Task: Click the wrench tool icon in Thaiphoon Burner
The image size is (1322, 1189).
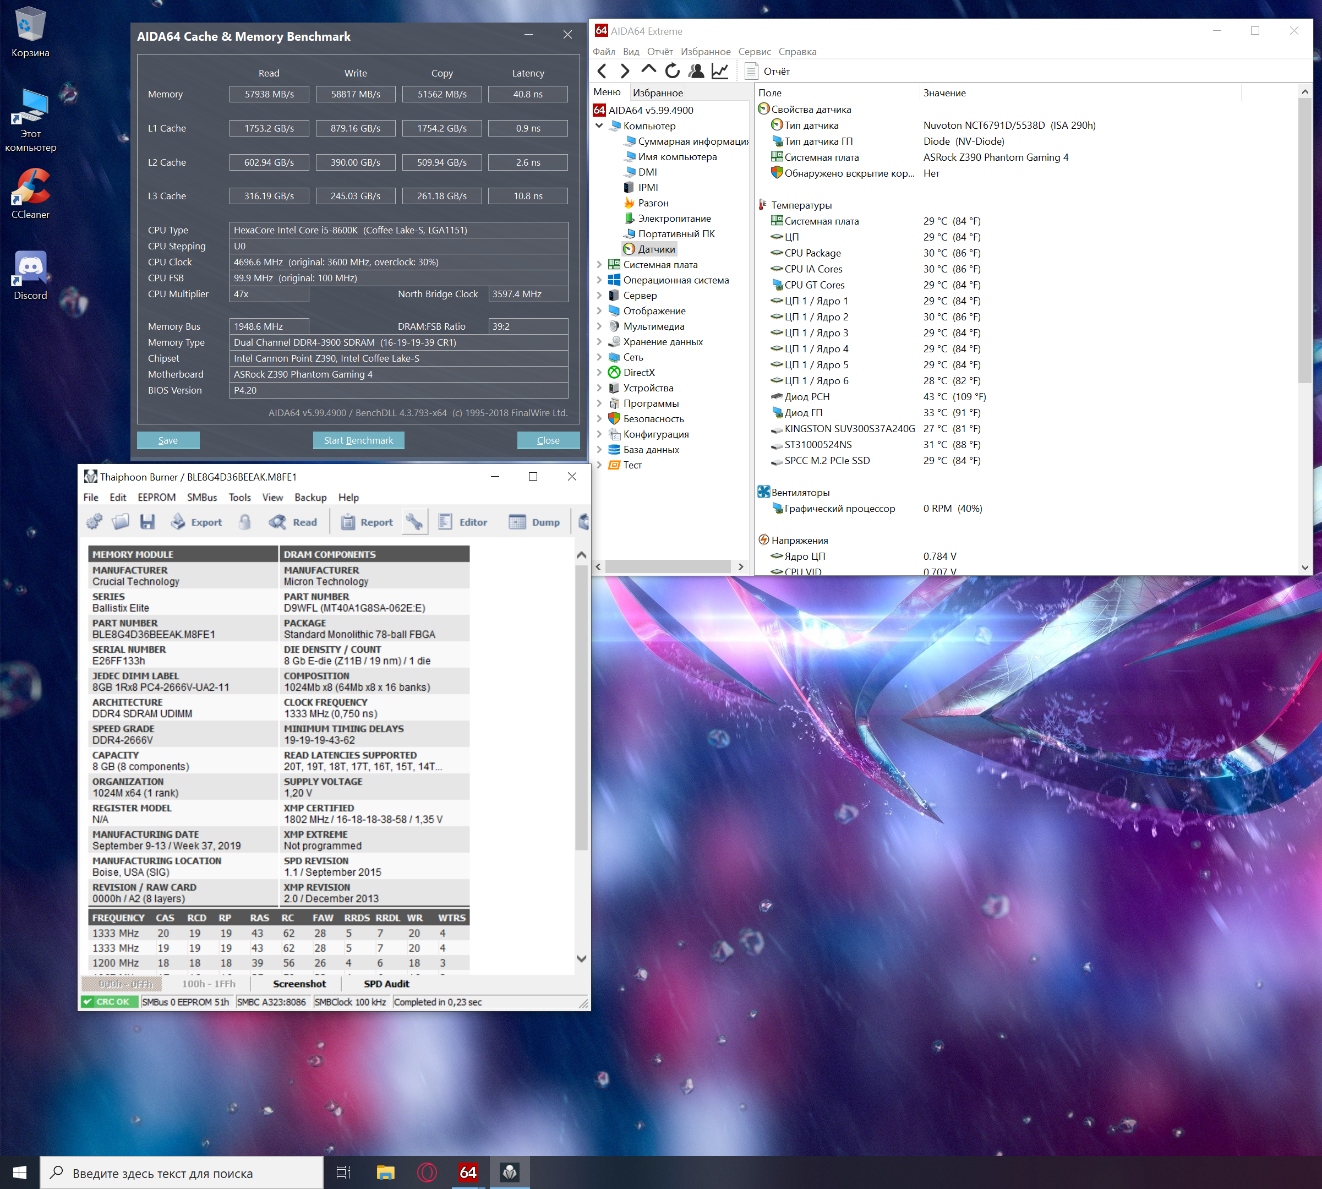Action: [414, 522]
